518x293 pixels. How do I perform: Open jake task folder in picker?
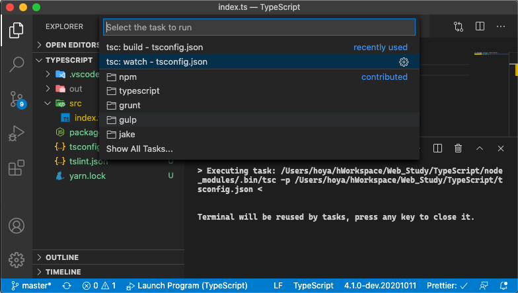click(x=259, y=135)
